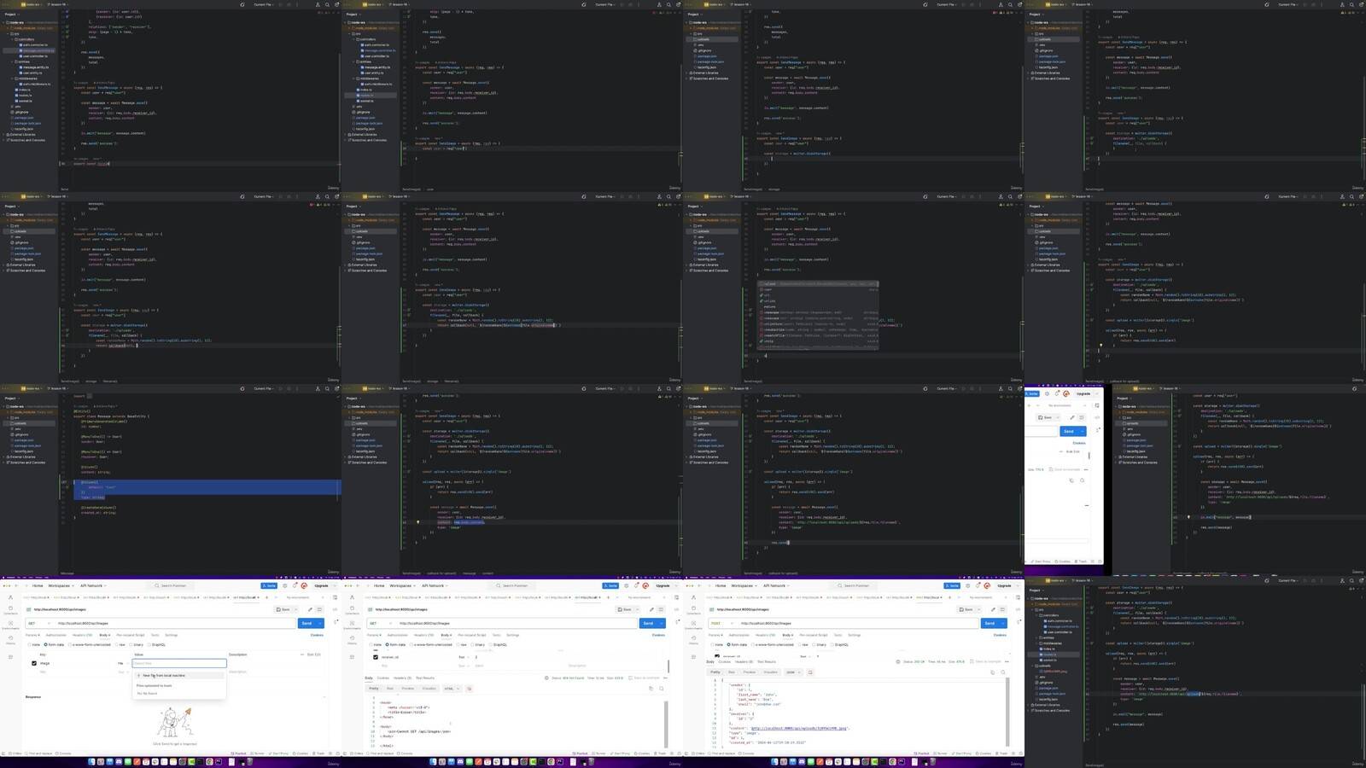Select message.controller.ts in the top-left IDE project tree
Screen dimensions: 1366x768
pos(38,50)
